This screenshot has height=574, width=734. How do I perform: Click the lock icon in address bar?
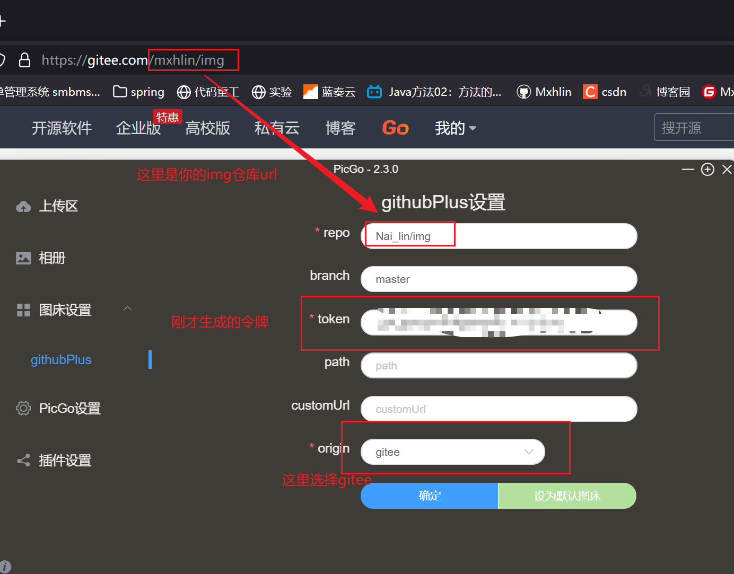pyautogui.click(x=24, y=60)
